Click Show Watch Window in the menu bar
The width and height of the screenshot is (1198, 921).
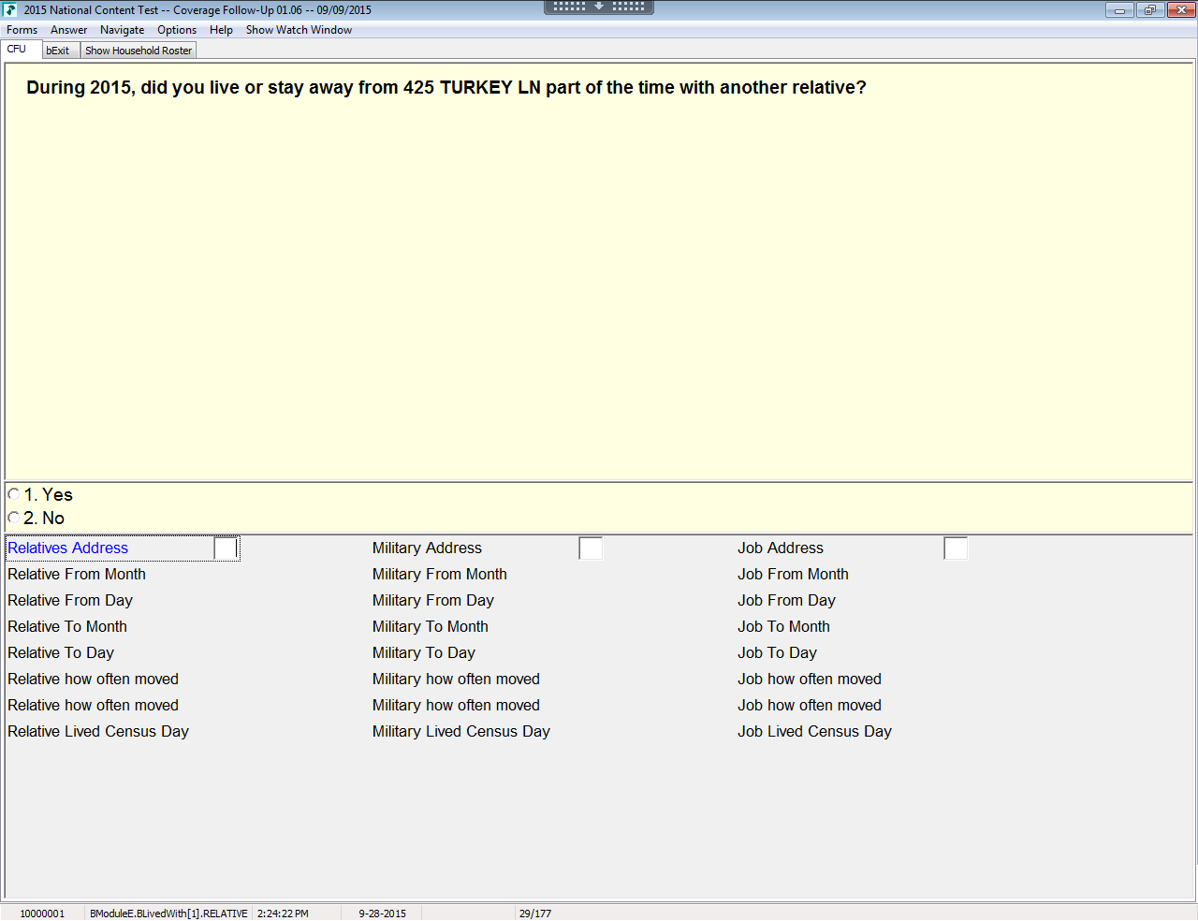click(x=299, y=30)
